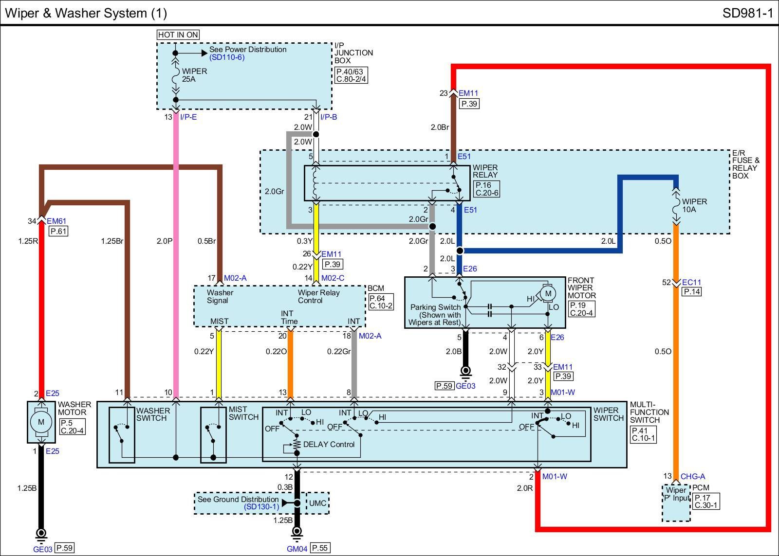Screen dimensions: 779x556
Task: Click the washer motor M symbol
Action: click(41, 422)
